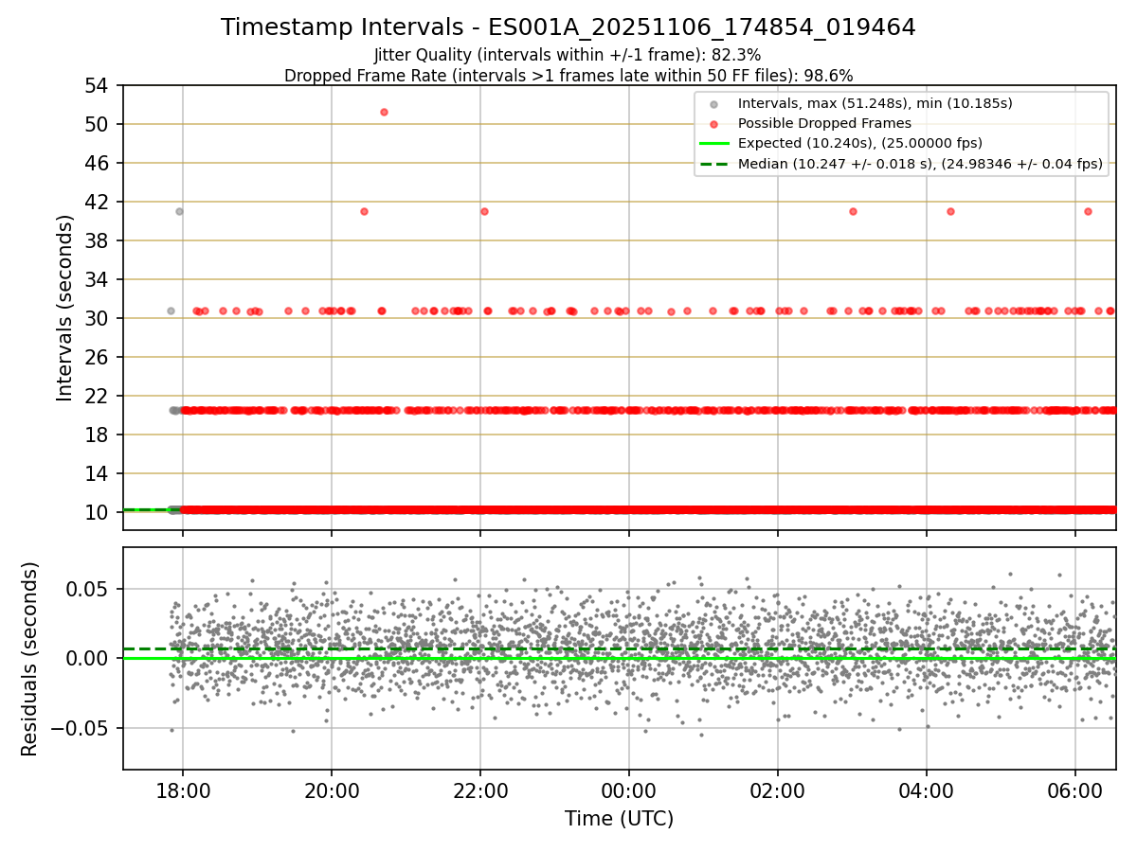Click legend entry 'Possible Dropped Frames'
Image resolution: width=1137 pixels, height=852 pixels.
click(x=824, y=123)
